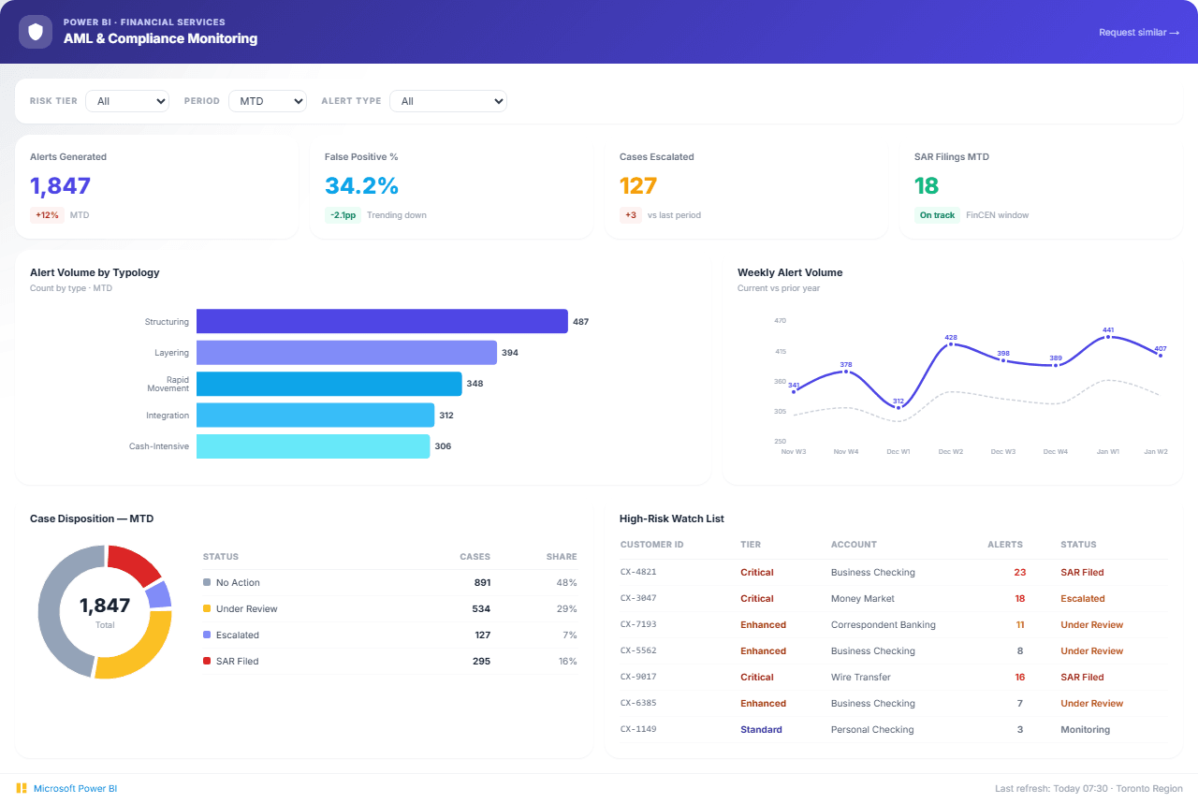Open the Period MTD dropdown

(x=268, y=101)
